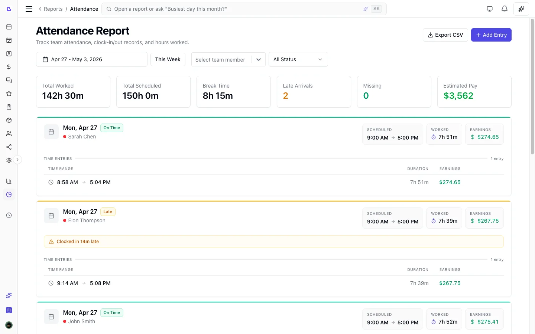Image resolution: width=535 pixels, height=334 pixels.
Task: Open the bar chart icon in the sidebar
Action: [x=9, y=181]
